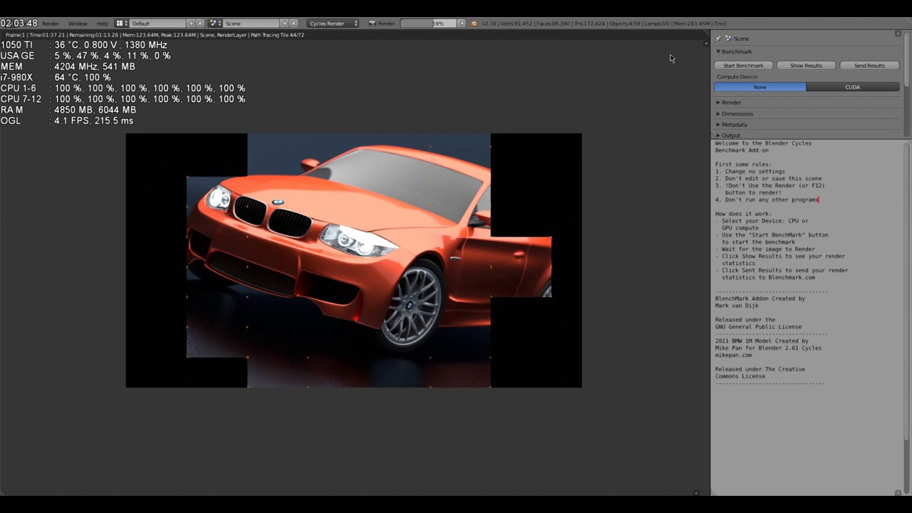Select CUDA as compute device

click(853, 87)
